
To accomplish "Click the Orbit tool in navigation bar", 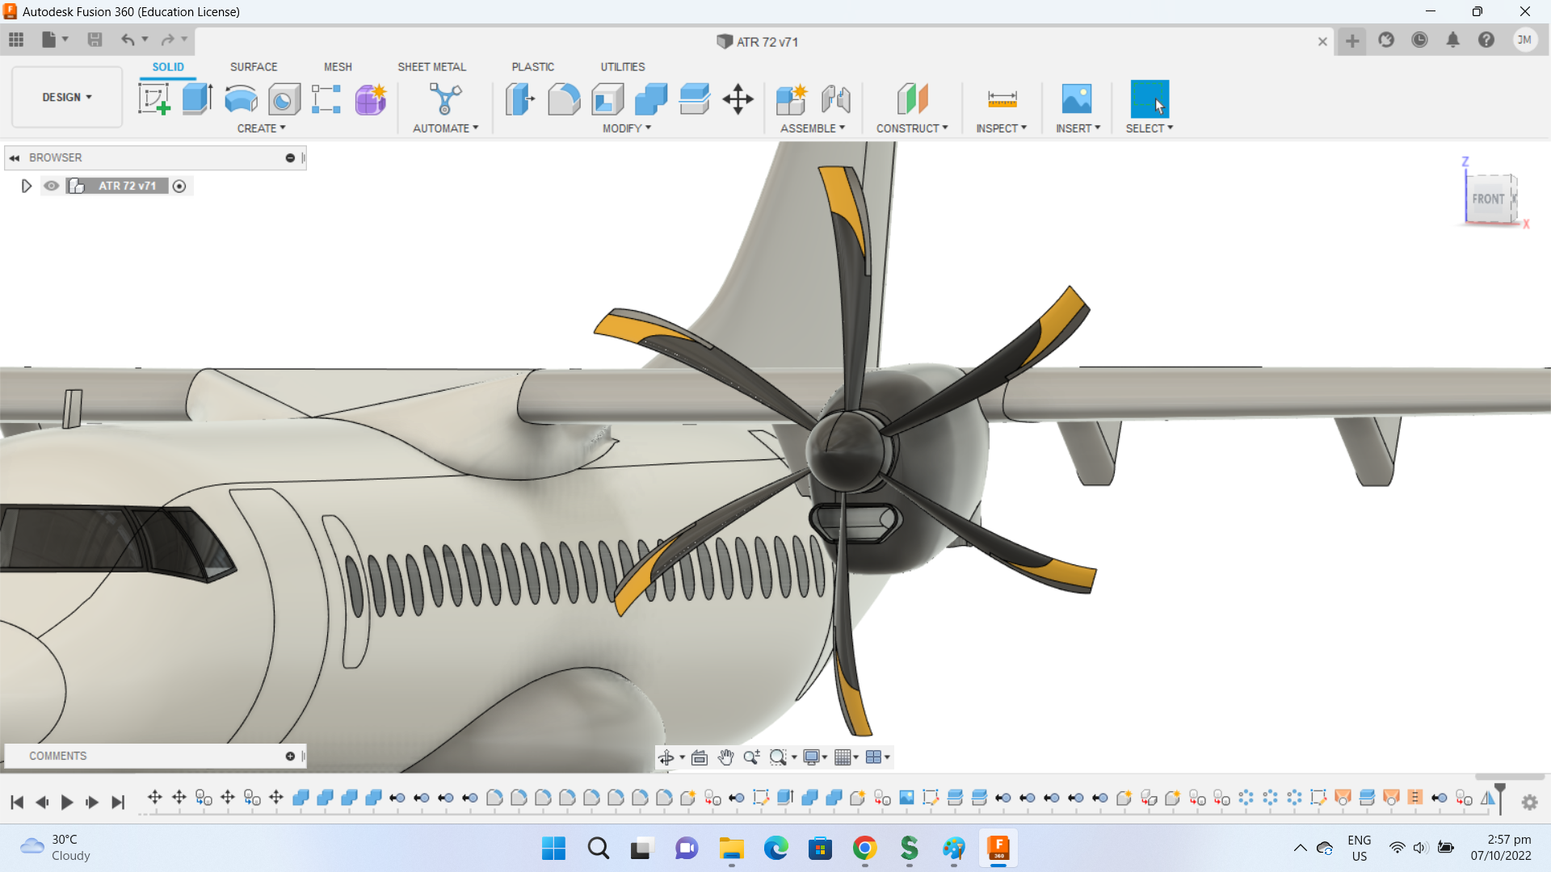I will 666,757.
